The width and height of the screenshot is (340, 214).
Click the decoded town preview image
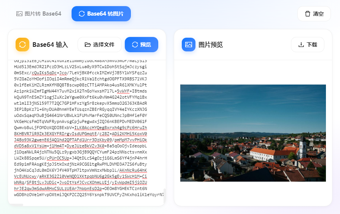pos(253,133)
